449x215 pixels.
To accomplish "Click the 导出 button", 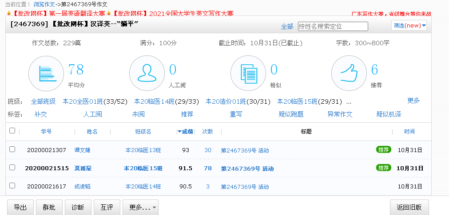I will pyautogui.click(x=20, y=207).
